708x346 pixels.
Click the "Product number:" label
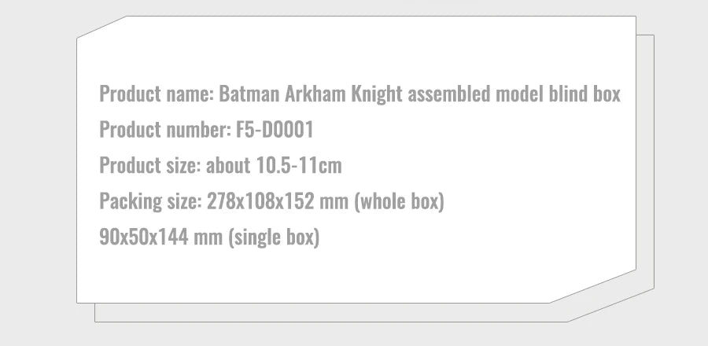[x=165, y=131]
